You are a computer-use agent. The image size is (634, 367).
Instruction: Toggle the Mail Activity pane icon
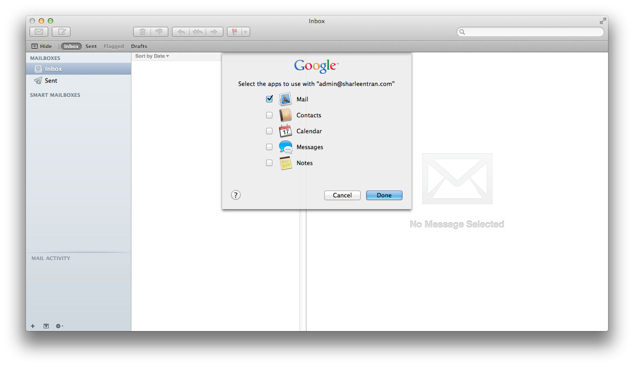pos(46,326)
